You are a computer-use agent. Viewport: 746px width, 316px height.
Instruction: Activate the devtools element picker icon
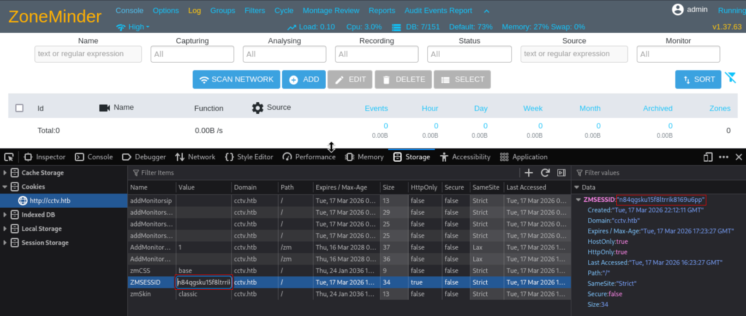tap(9, 157)
